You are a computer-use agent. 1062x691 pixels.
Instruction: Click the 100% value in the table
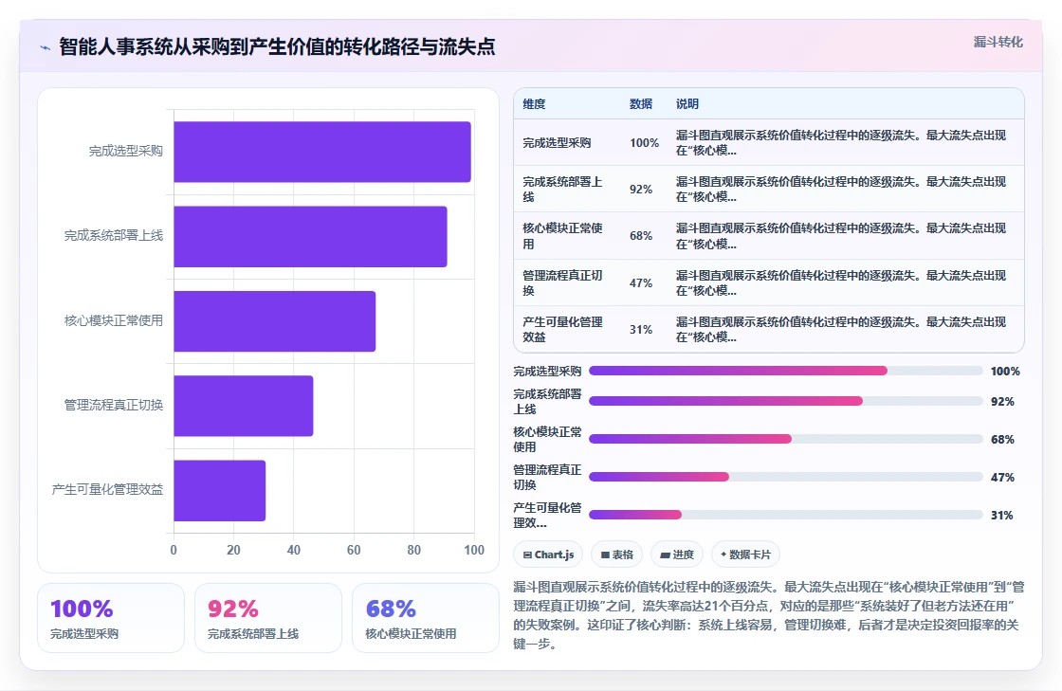(x=644, y=143)
